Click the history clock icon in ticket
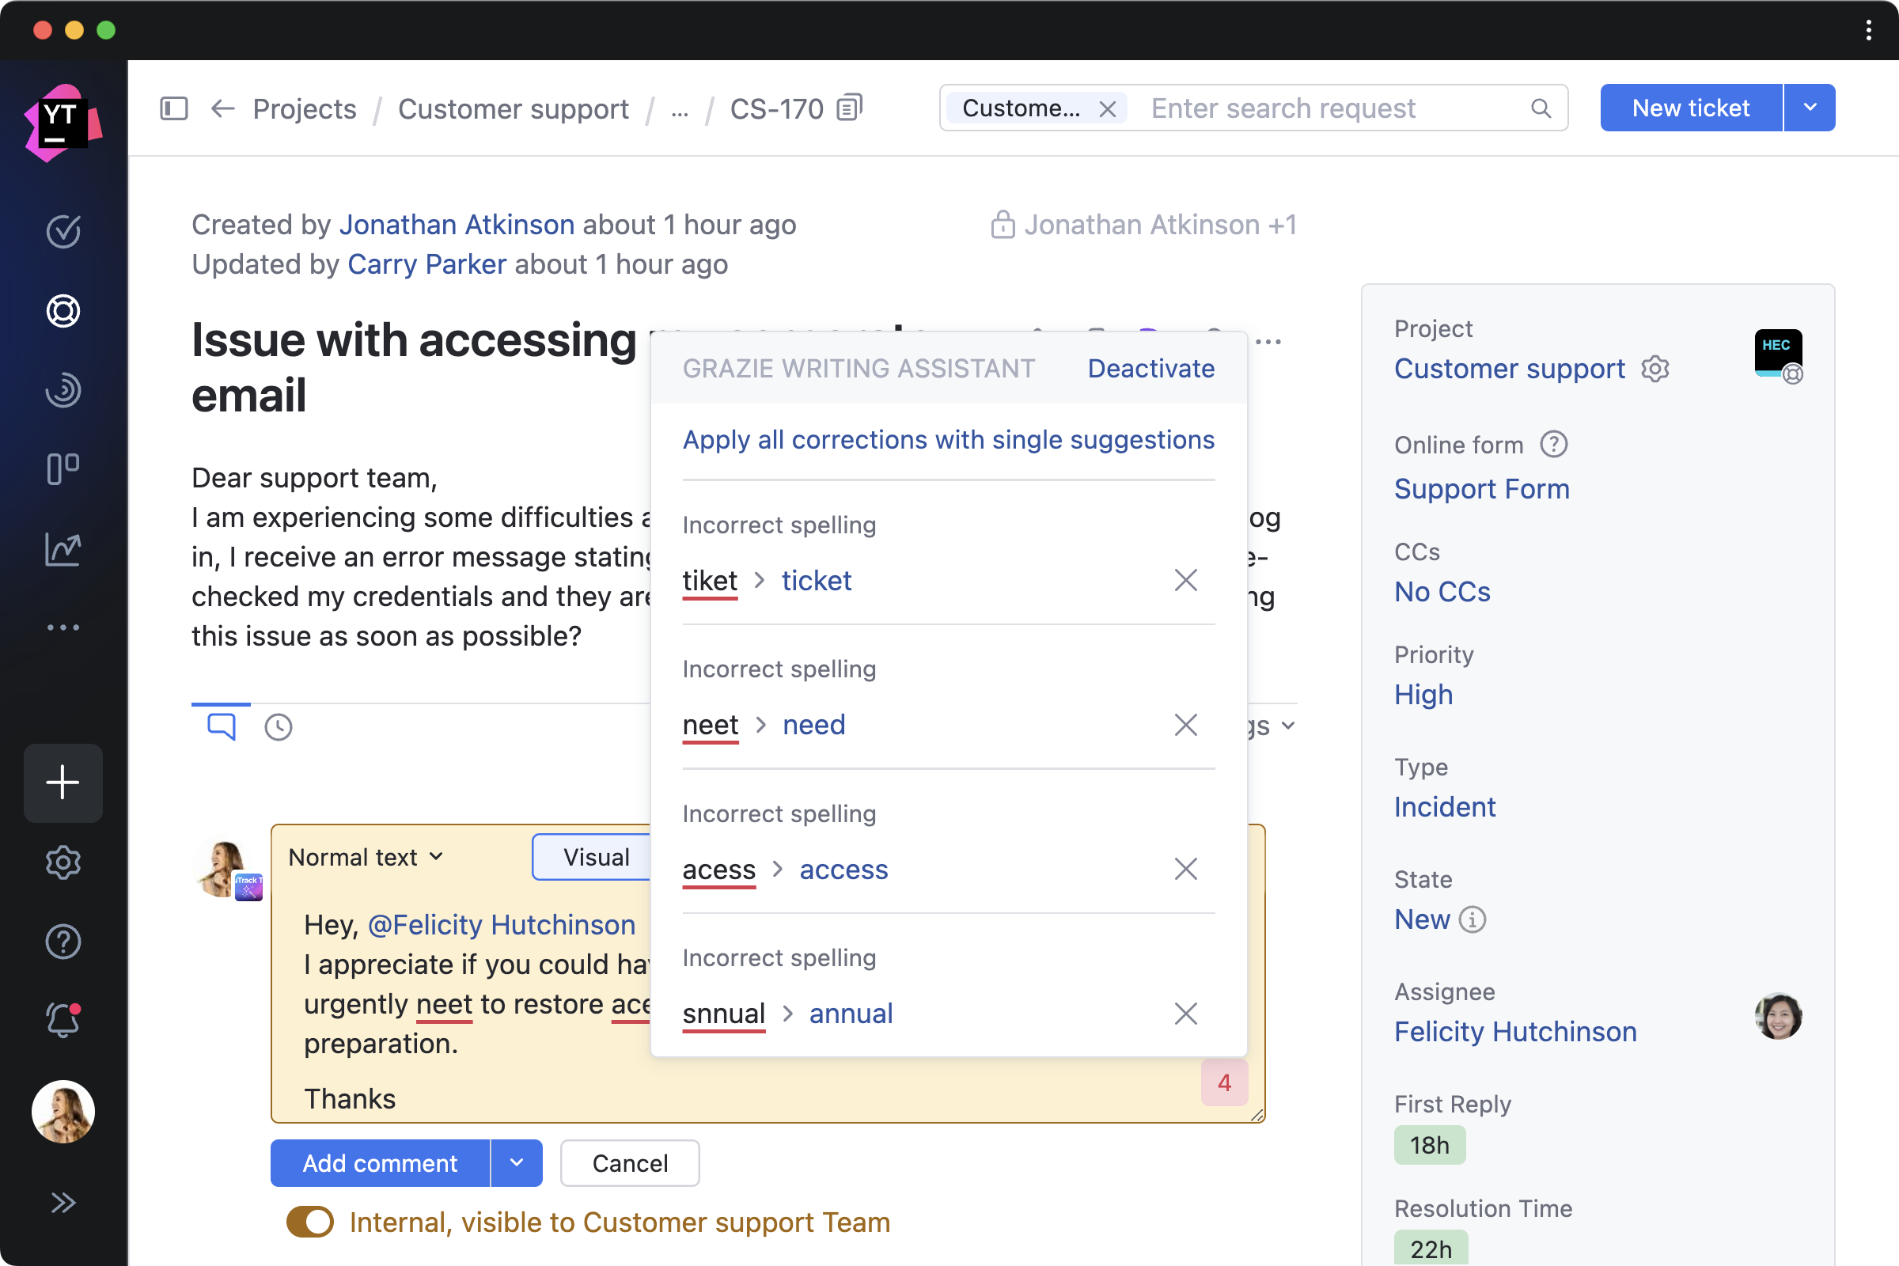 coord(279,725)
